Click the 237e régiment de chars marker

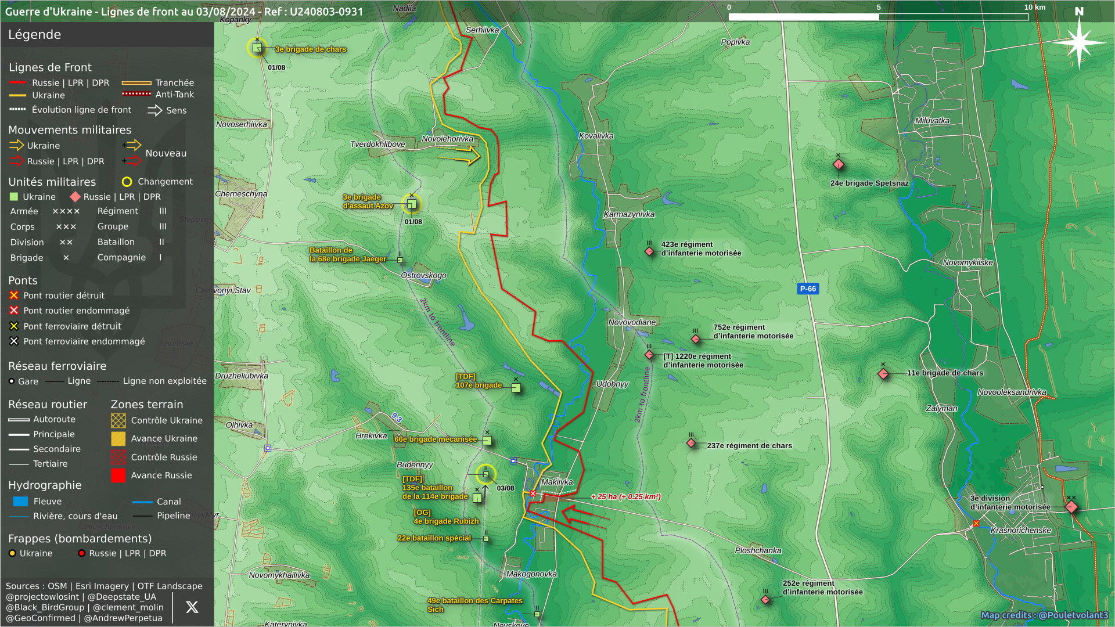pos(691,444)
